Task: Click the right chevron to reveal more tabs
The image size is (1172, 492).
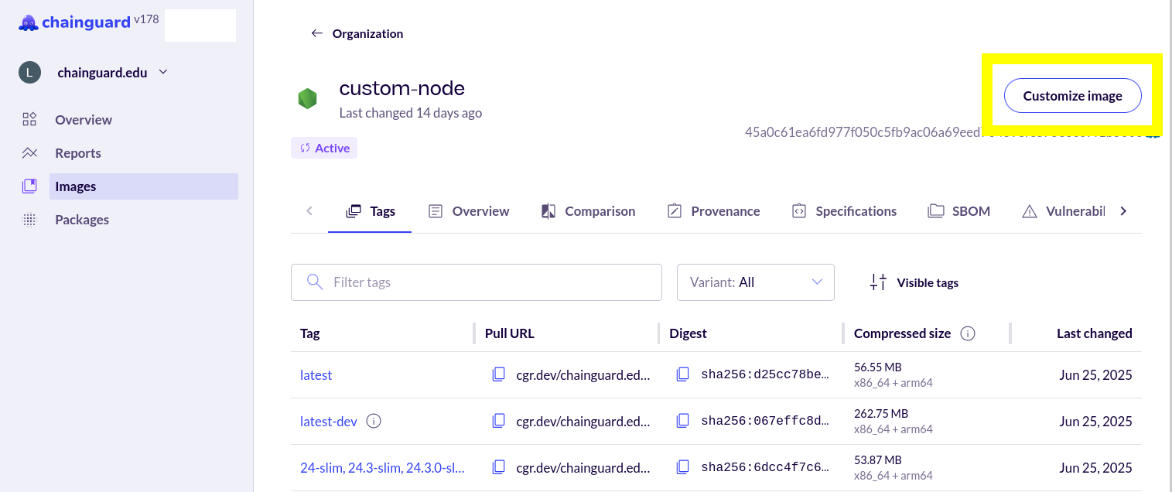Action: click(x=1122, y=210)
